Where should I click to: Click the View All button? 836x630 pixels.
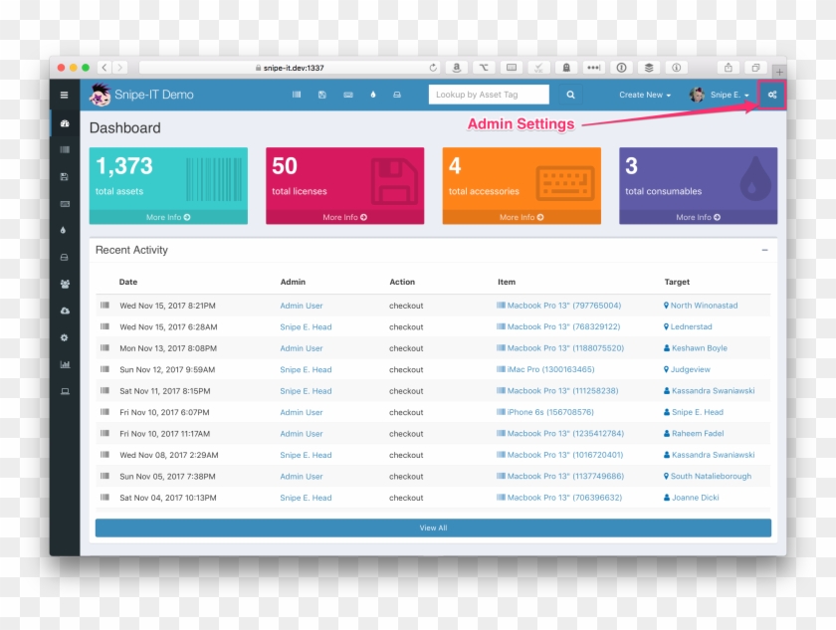[433, 527]
